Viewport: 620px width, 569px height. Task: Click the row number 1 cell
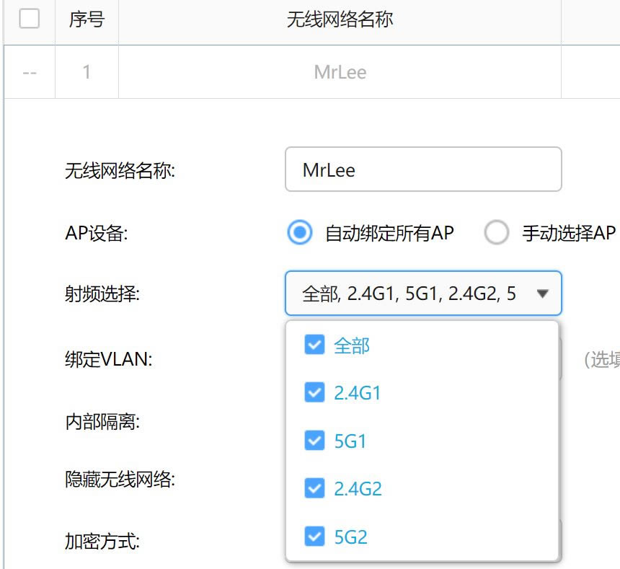click(87, 72)
